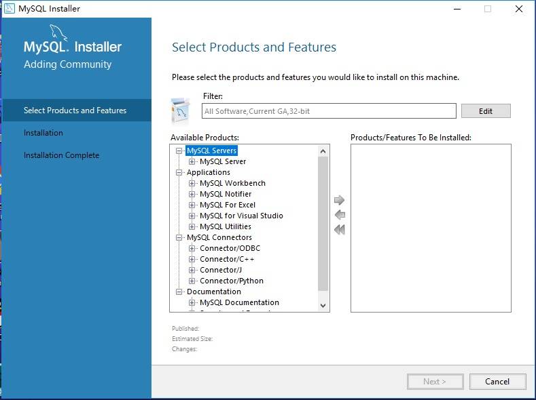Click the Next > button
The image size is (536, 400).
[435, 382]
